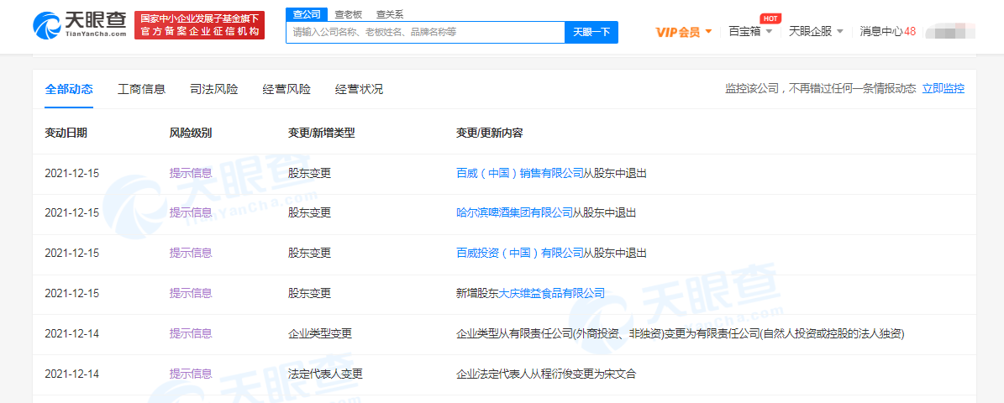Click the 法定代表人变更 type cell
Image resolution: width=1004 pixels, height=403 pixels.
[325, 374]
